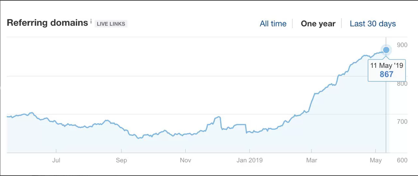
Task: Click the highlighted data point marker circle
Action: coord(386,50)
